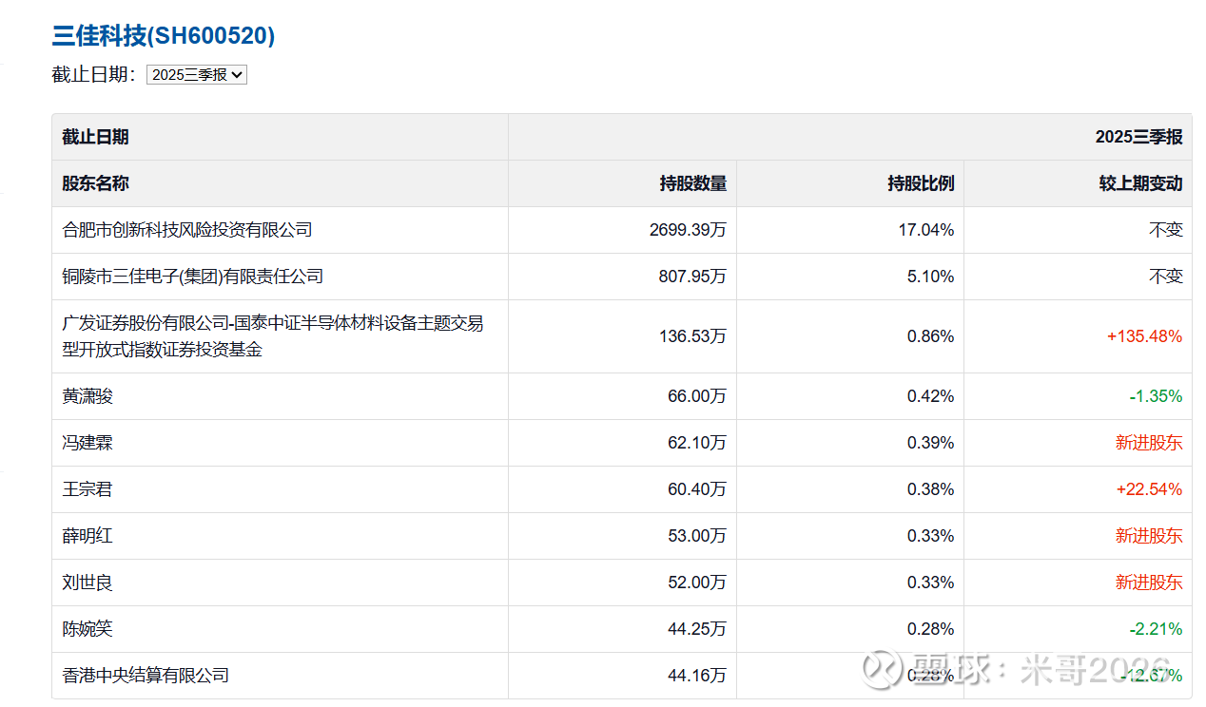Select shareholder 黄潇骏
Viewport: 1206px width, 707px height.
[88, 396]
